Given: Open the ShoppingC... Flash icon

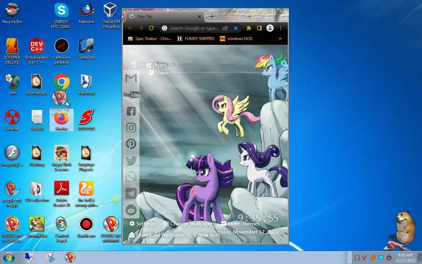Looking at the screenshot, I should click(x=12, y=156).
